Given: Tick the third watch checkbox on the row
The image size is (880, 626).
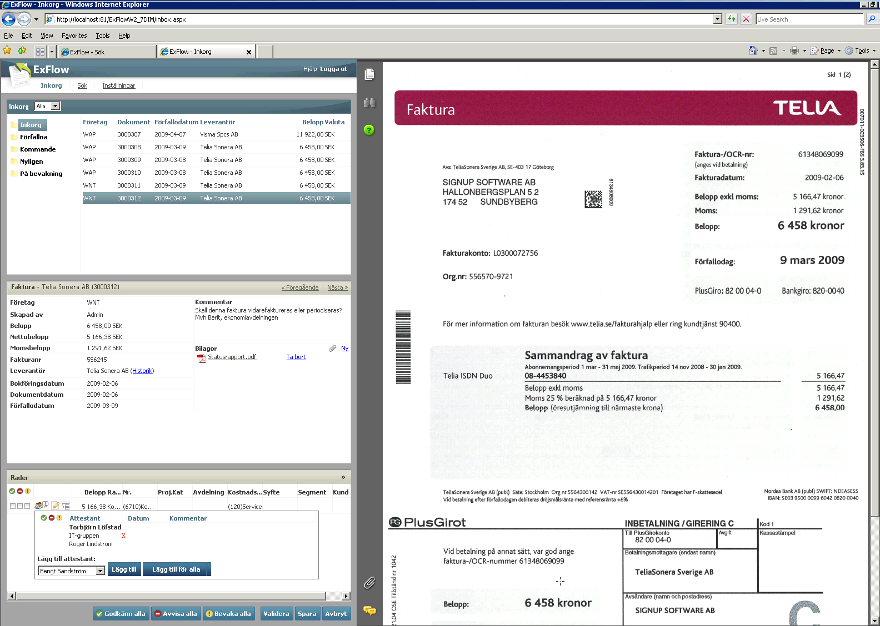Looking at the screenshot, I should click(27, 506).
